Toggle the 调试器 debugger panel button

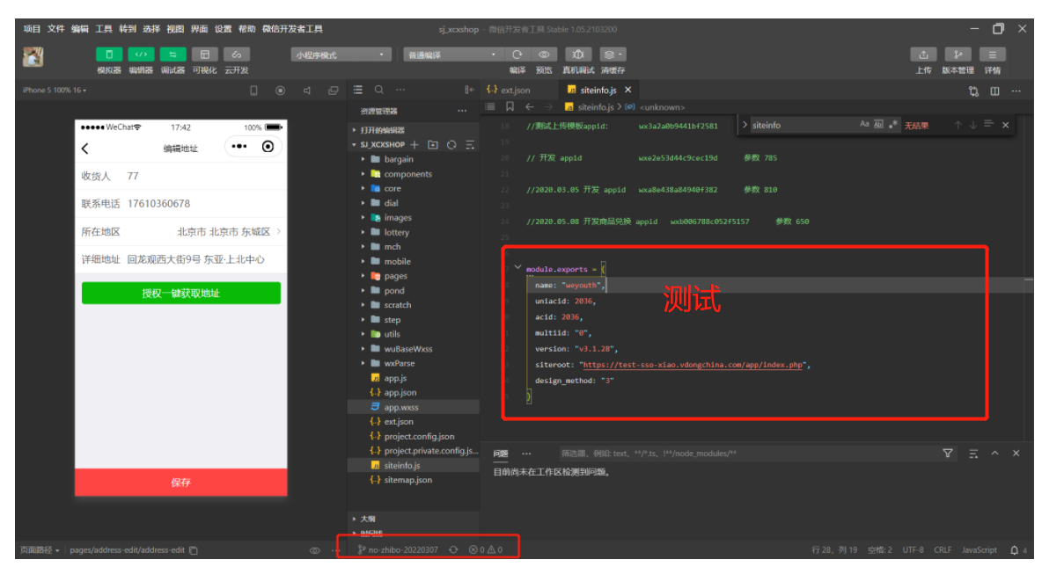pyautogui.click(x=172, y=55)
